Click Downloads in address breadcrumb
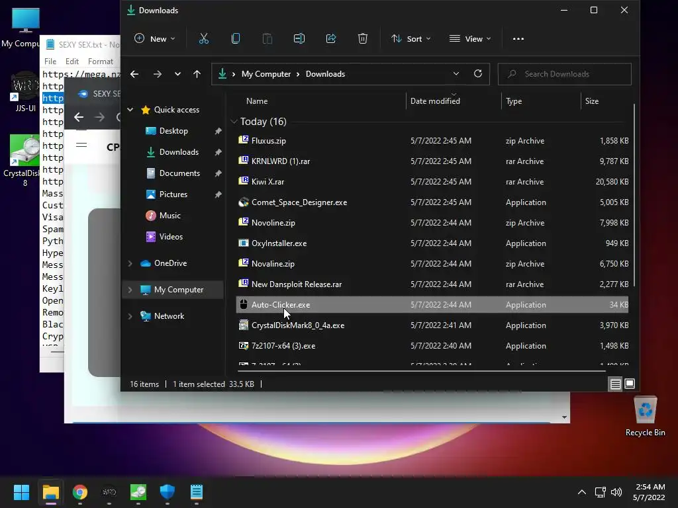Screen dimensions: 678x508 click(x=325, y=74)
